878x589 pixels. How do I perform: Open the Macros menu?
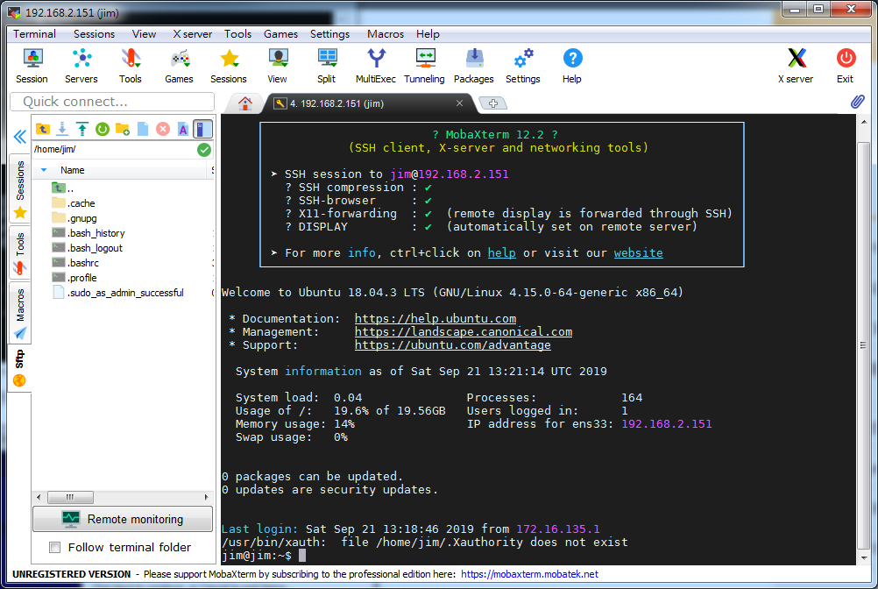click(x=386, y=34)
